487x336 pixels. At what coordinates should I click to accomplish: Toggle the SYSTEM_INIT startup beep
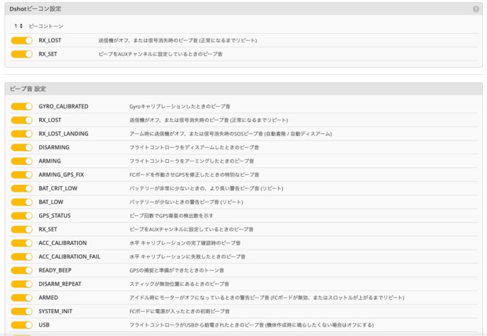click(22, 311)
